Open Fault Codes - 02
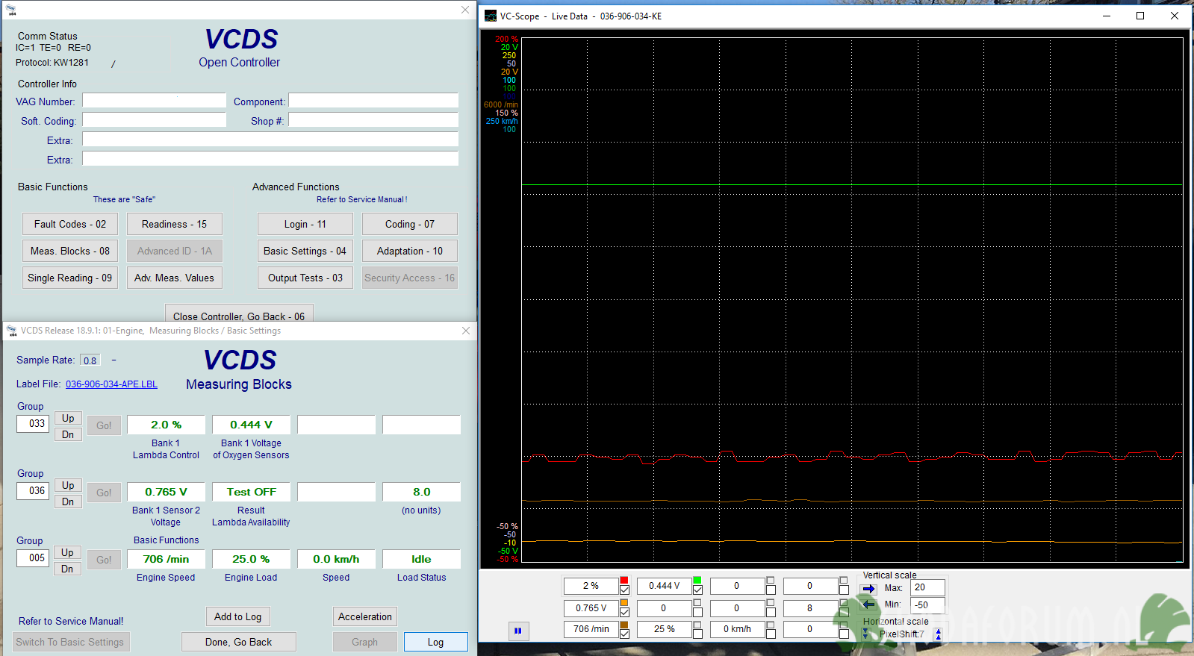The width and height of the screenshot is (1194, 656). point(70,224)
